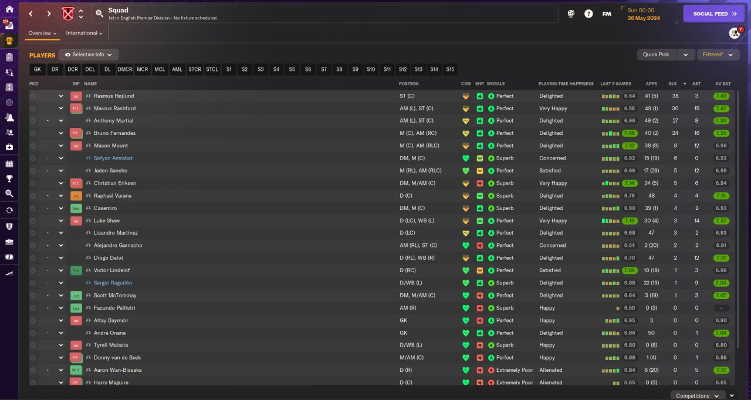
Task: Tick the pick checkbox for Marcus Rashford
Action: tap(33, 109)
